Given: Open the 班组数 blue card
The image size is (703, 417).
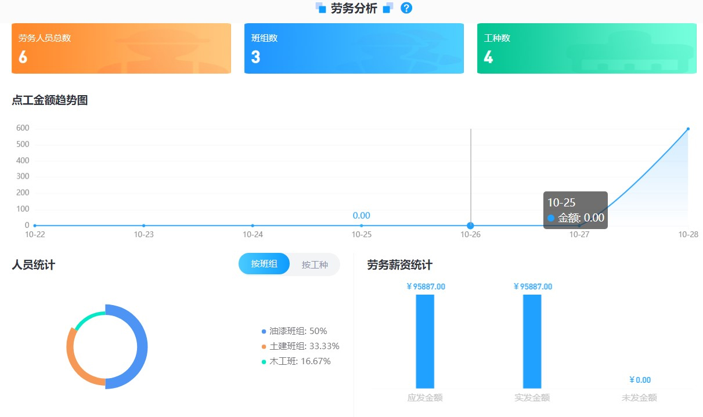Looking at the screenshot, I should pyautogui.click(x=354, y=49).
